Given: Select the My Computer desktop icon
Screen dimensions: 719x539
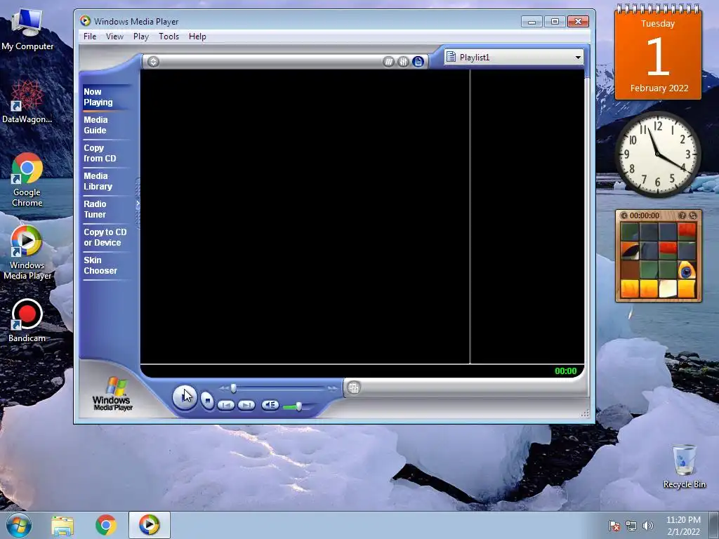Looking at the screenshot, I should click(27, 29).
